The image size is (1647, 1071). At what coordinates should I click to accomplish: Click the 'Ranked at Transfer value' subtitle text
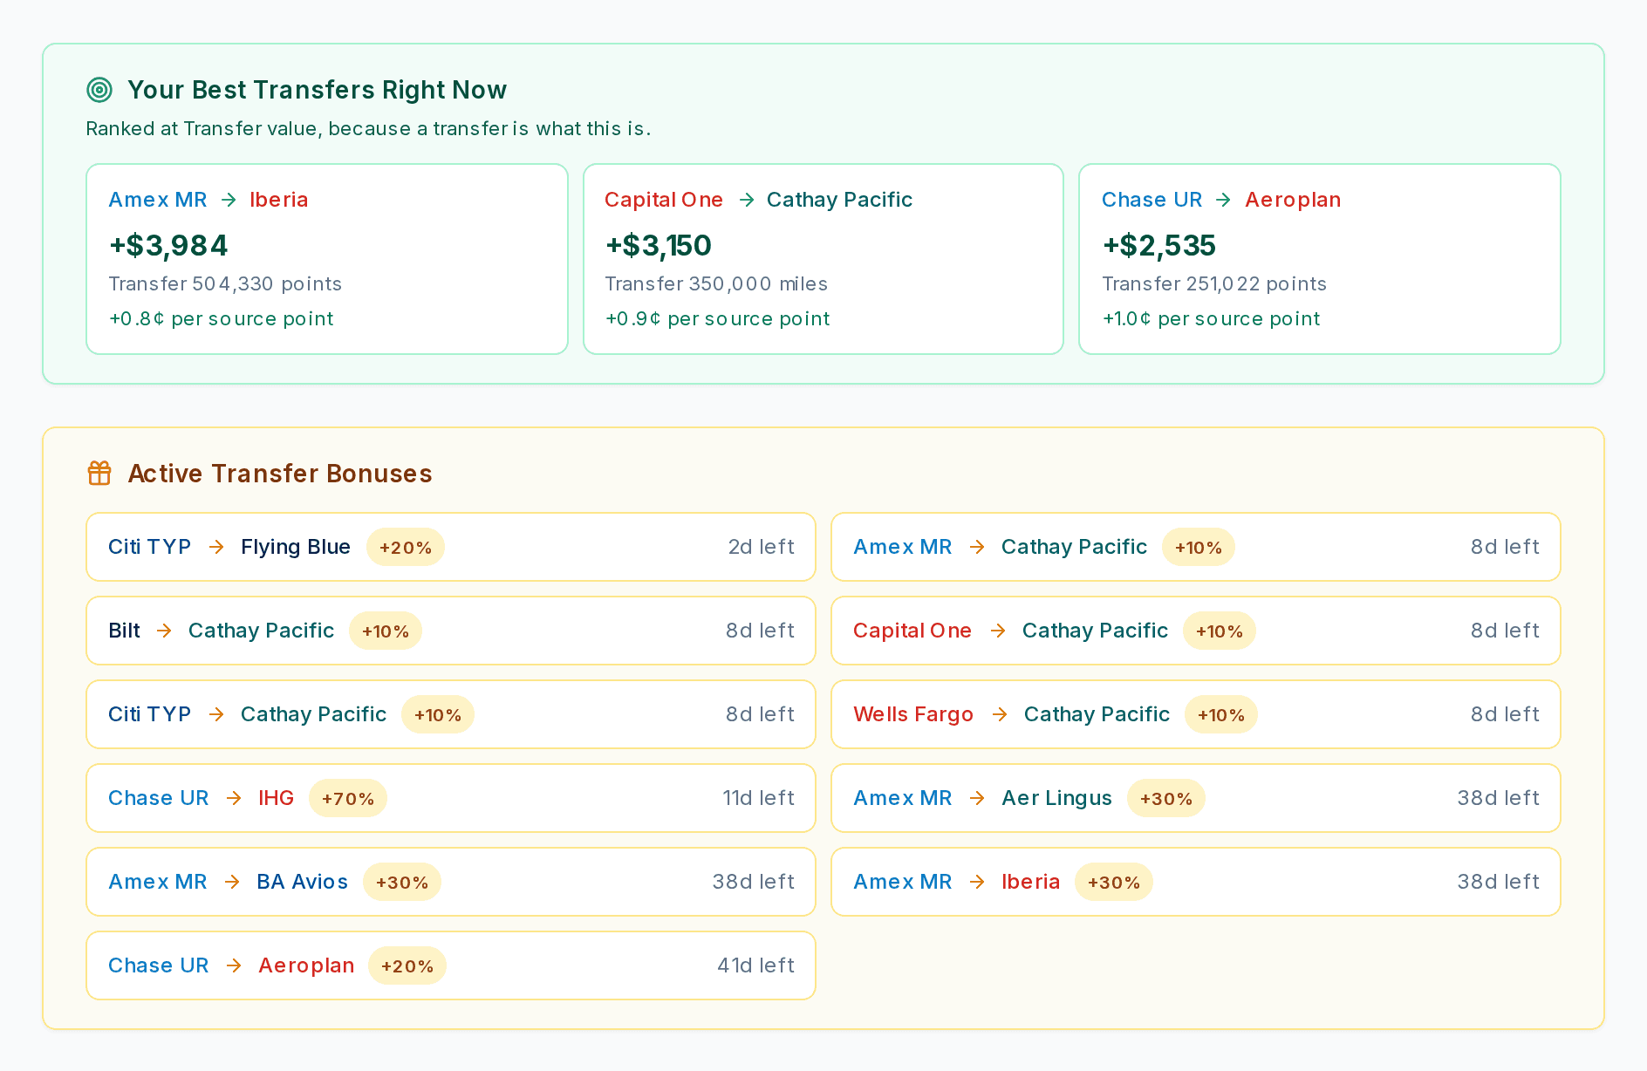[368, 128]
